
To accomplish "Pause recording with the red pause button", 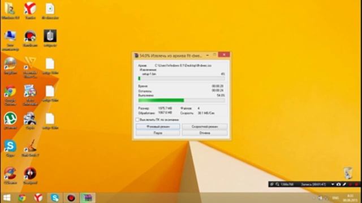I will coord(351,184).
